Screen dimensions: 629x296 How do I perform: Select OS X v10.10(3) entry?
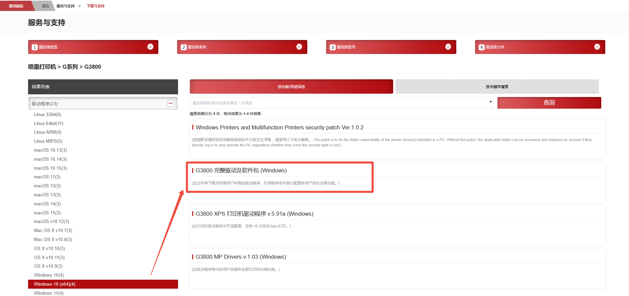(49, 248)
